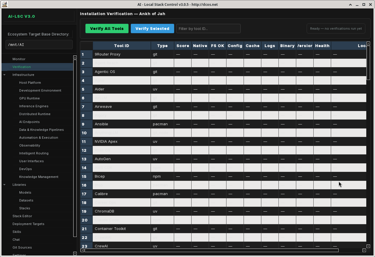This screenshot has width=375, height=257.
Task: Click the FS OK column header
Action: [x=218, y=46]
